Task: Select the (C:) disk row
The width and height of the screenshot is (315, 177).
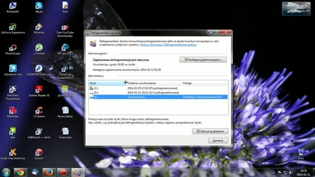Action: pos(158,88)
